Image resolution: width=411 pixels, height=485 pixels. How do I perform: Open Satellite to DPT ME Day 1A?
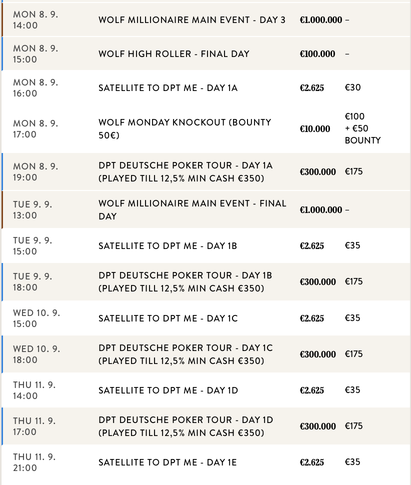coord(168,88)
